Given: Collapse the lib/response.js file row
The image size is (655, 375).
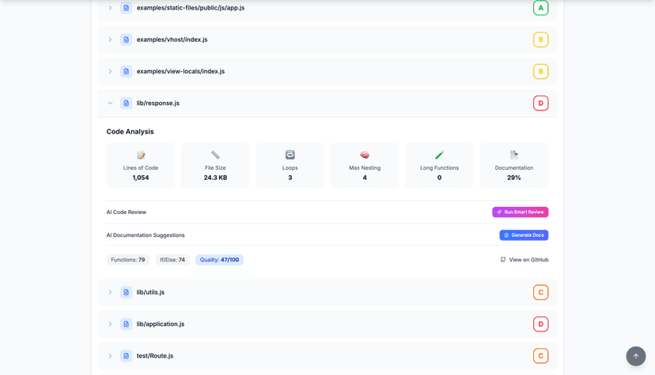Looking at the screenshot, I should pyautogui.click(x=110, y=103).
